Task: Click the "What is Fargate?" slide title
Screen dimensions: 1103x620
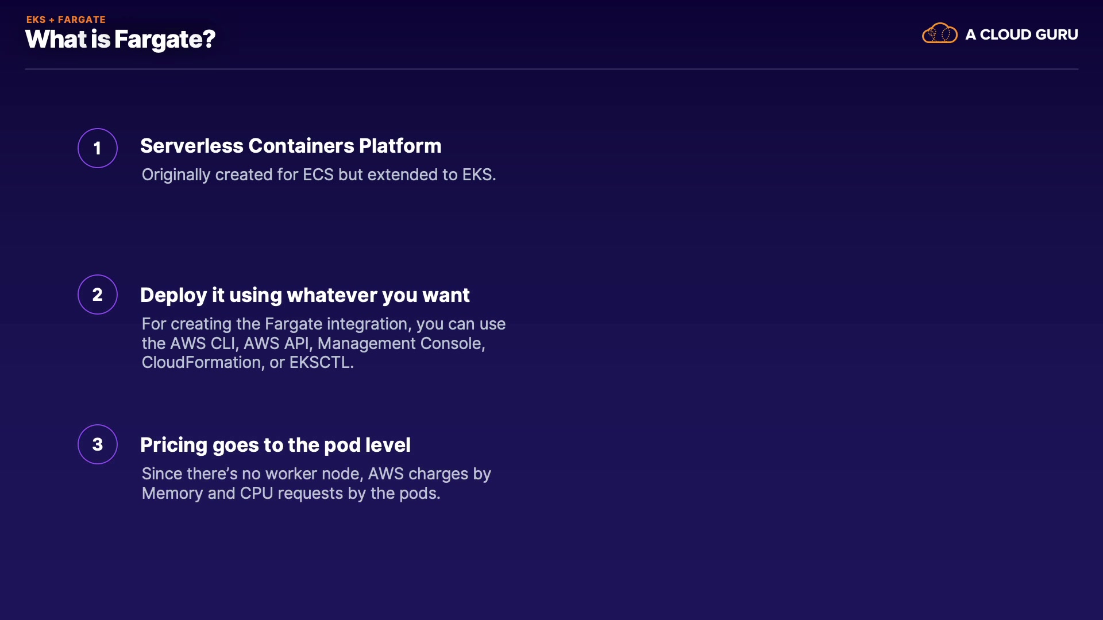Action: tap(120, 40)
